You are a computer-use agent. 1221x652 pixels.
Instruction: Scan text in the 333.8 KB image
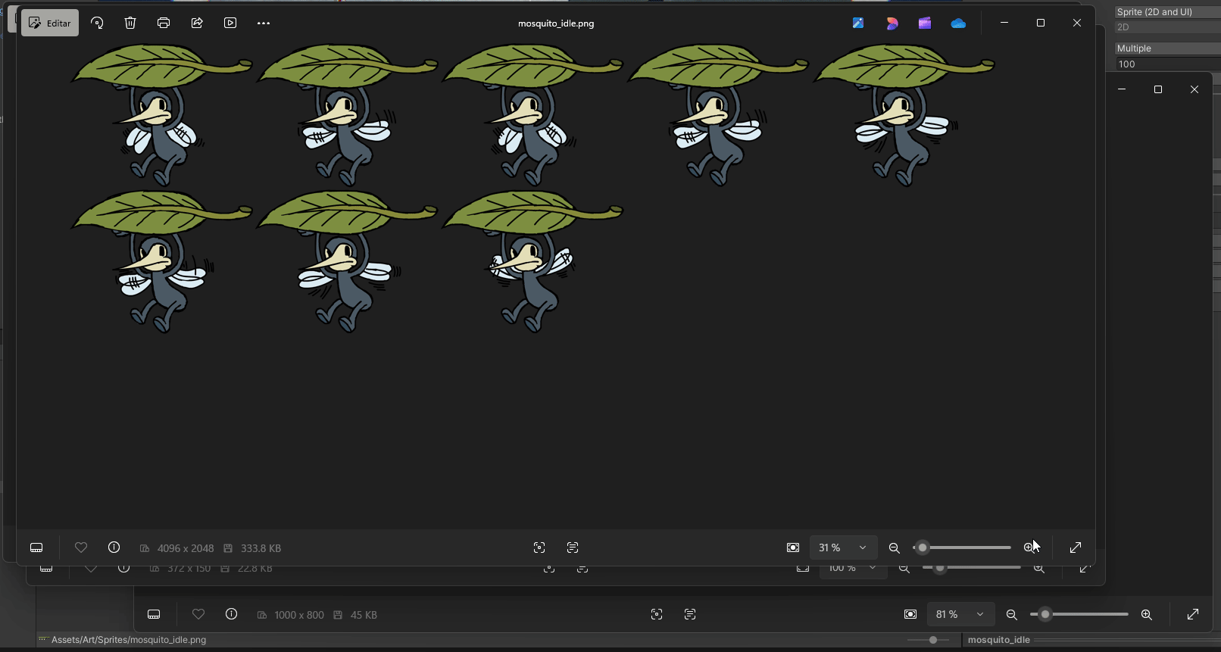tap(573, 547)
